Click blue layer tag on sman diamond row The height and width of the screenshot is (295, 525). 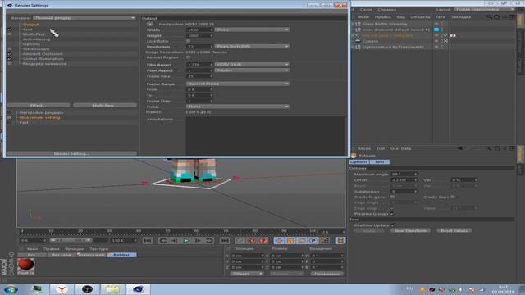(436, 29)
